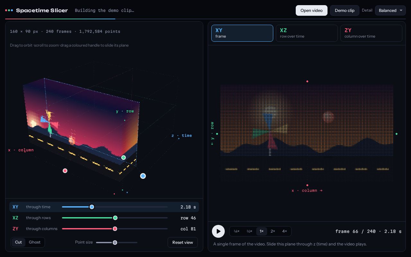Click the '2.18 s' time value beside XY slider
Screen dimensions: 411x257
coord(188,207)
